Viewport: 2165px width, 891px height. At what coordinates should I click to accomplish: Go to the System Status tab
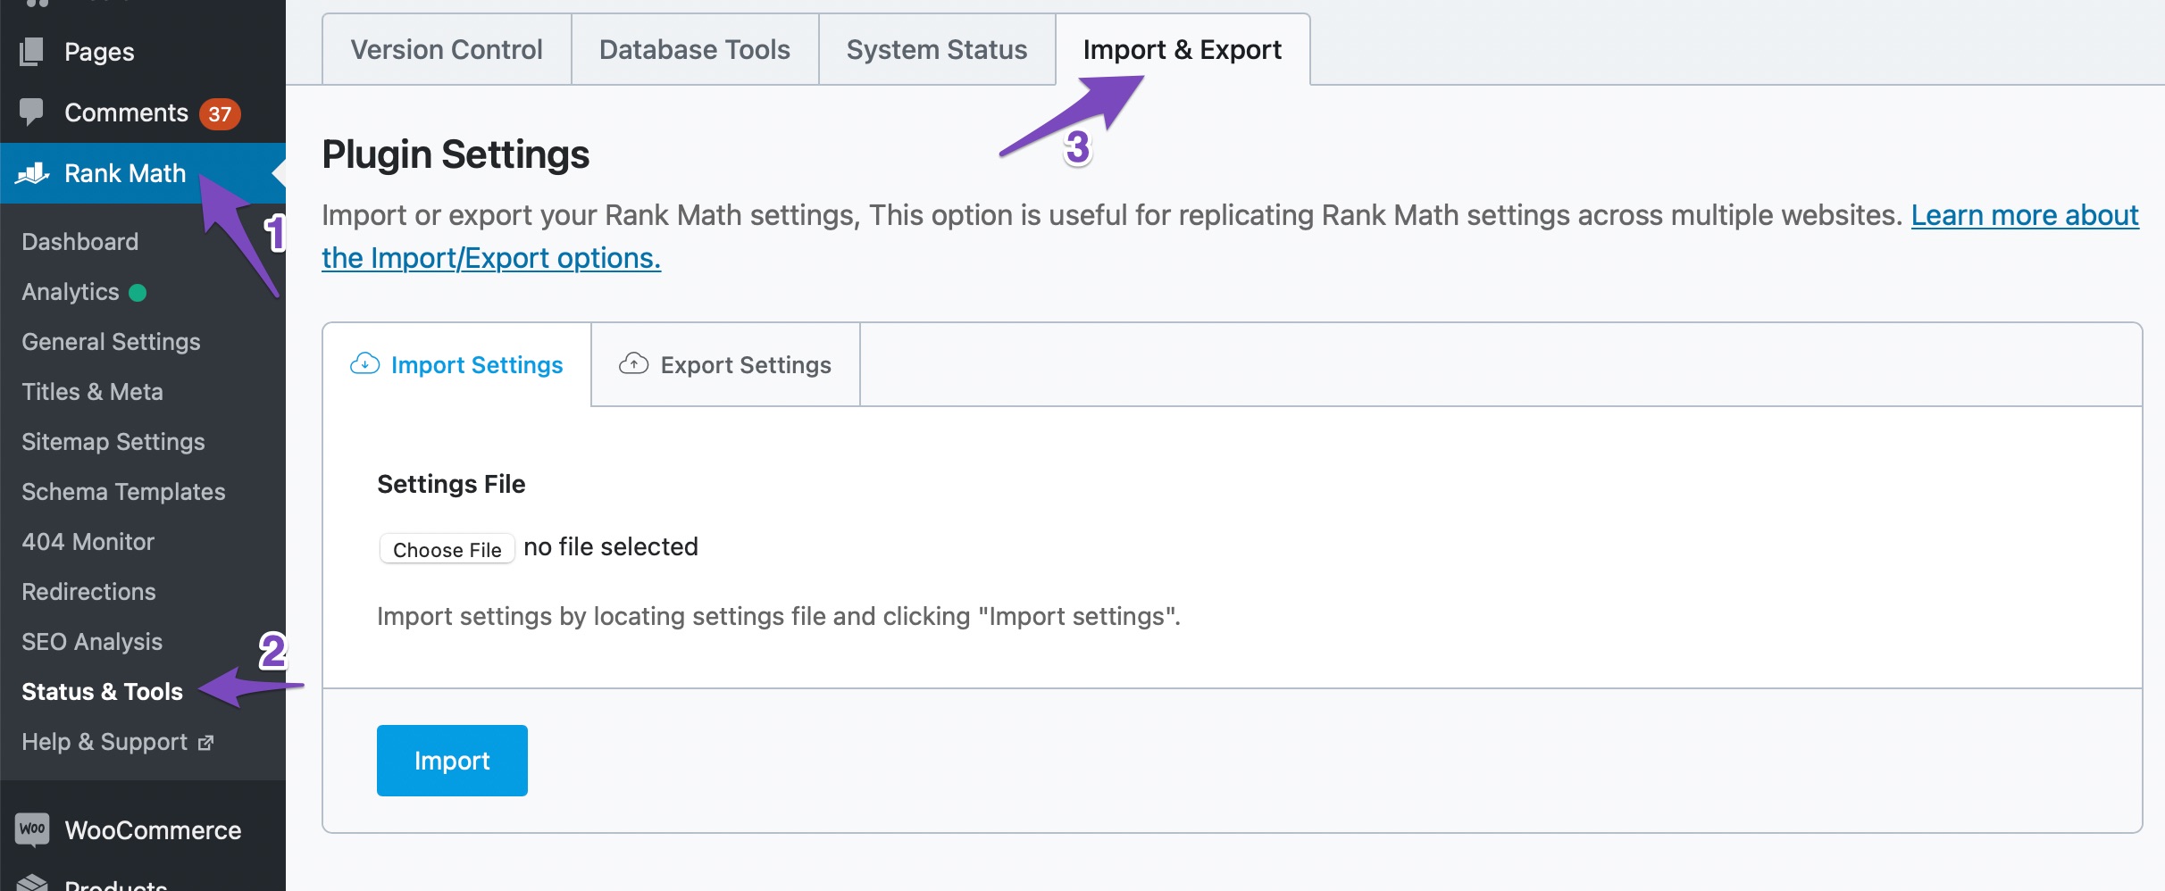[x=936, y=50]
